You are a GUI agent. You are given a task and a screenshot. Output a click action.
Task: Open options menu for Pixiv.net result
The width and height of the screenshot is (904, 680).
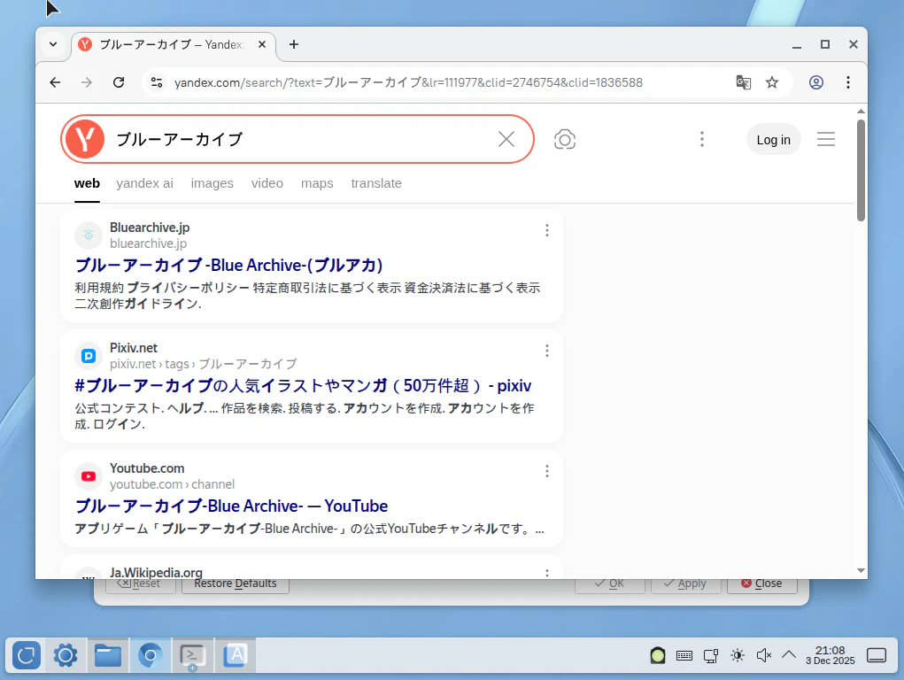tap(546, 351)
